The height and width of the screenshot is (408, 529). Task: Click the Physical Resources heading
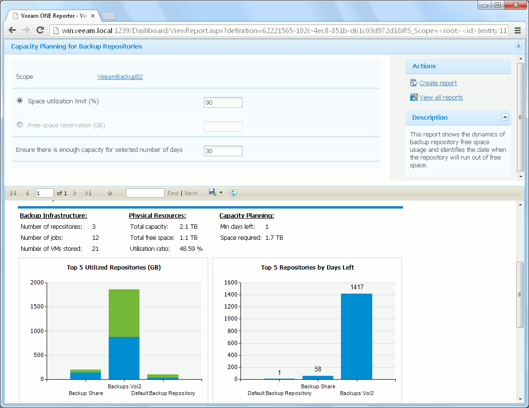[x=157, y=216]
